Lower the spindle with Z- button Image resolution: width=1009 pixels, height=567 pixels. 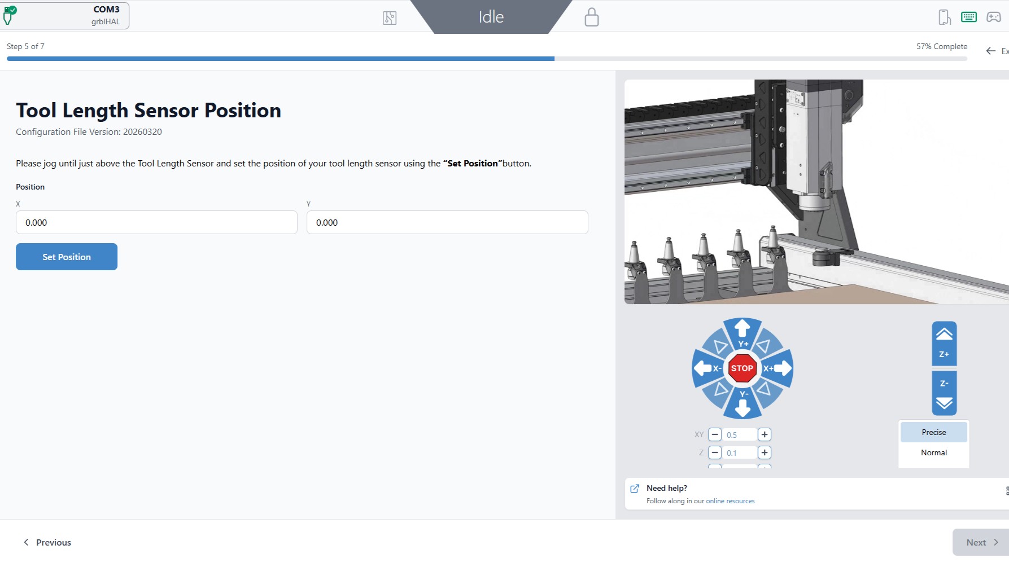tap(944, 393)
